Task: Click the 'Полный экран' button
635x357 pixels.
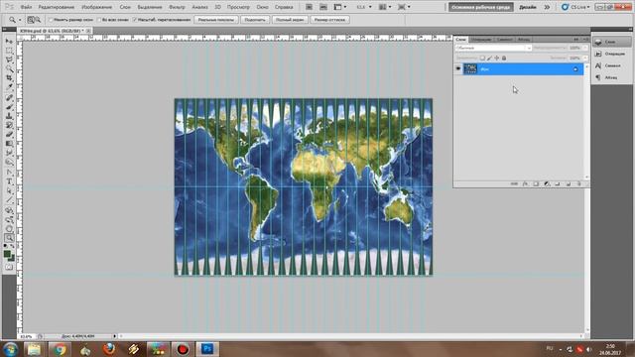Action: pos(290,20)
